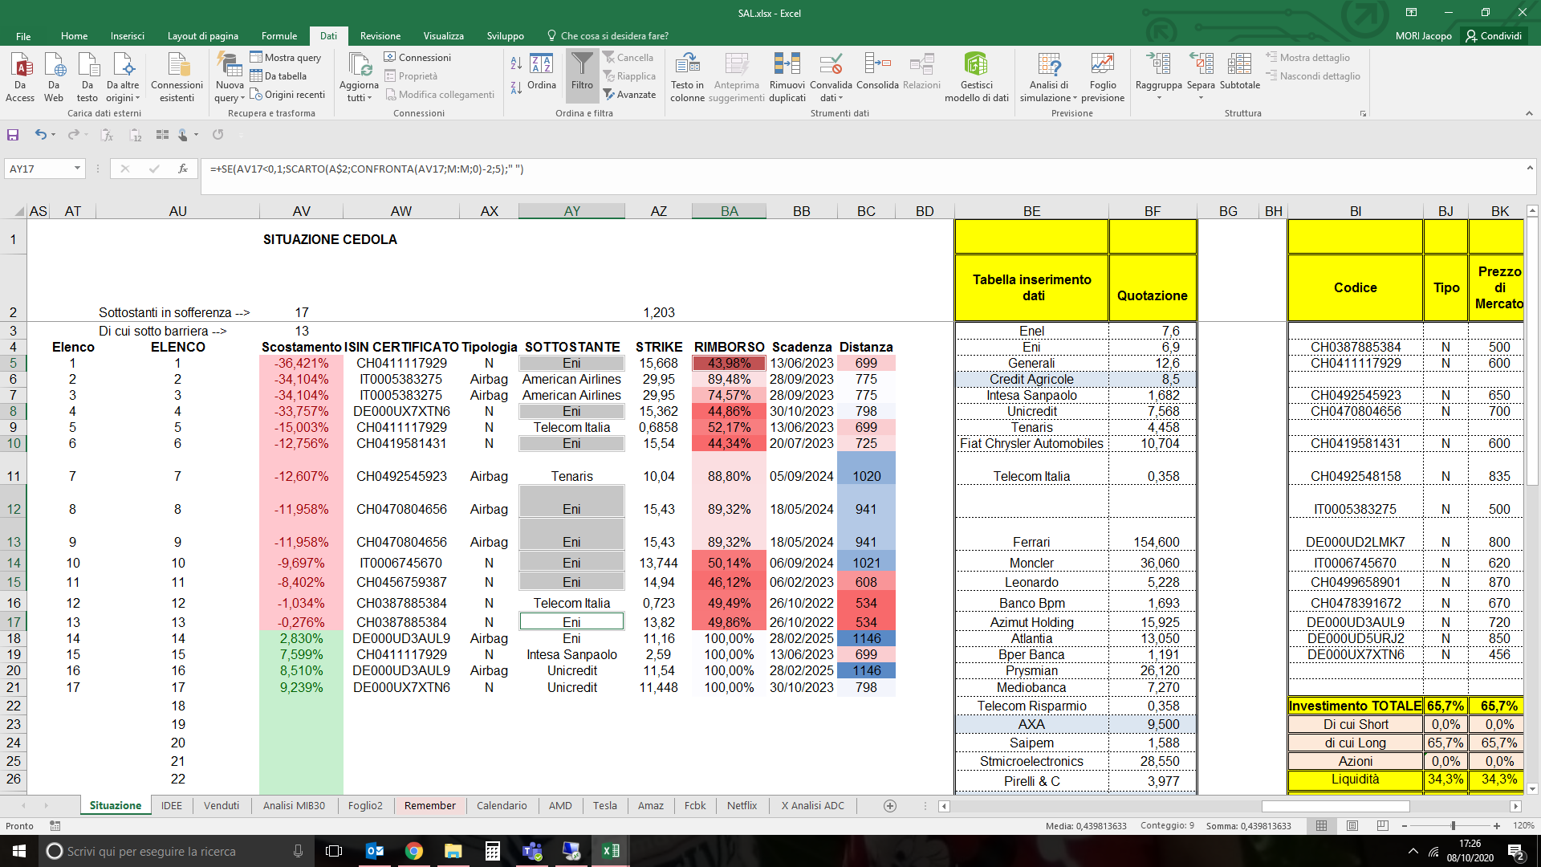Open File Explorer from the taskbar
Screen dimensions: 1541x867
[453, 851]
